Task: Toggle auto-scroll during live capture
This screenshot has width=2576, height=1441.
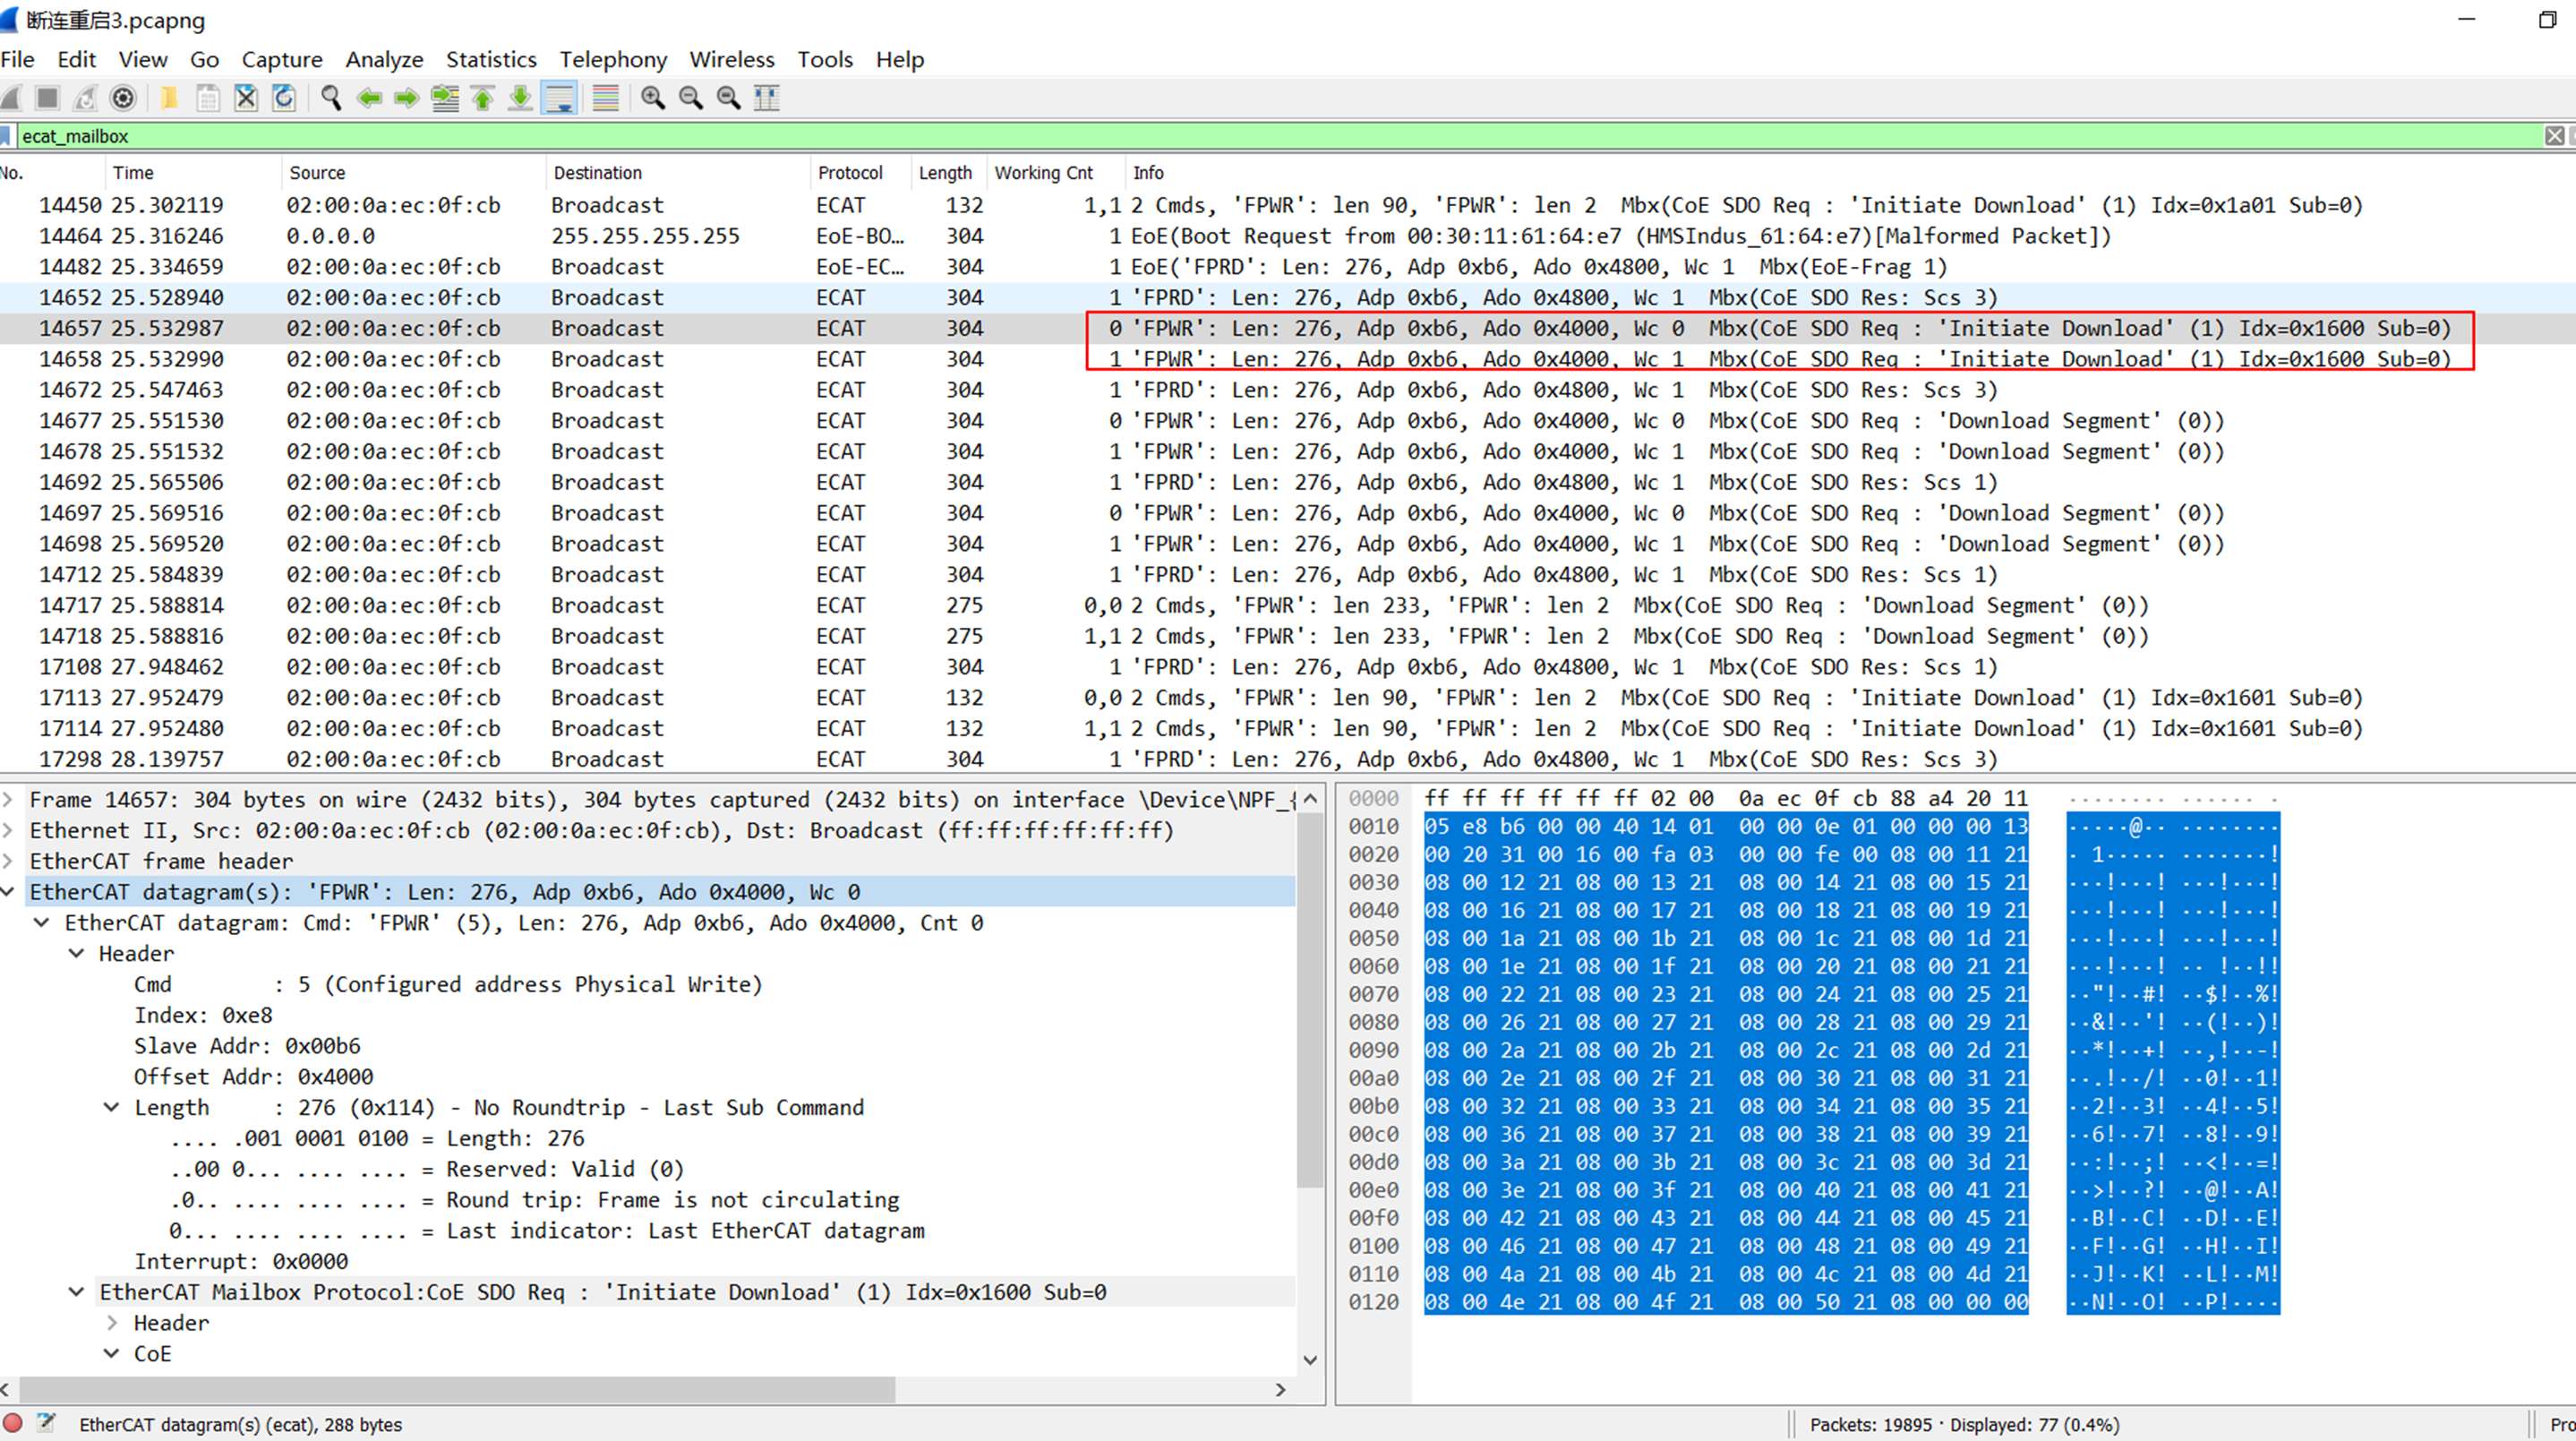Action: click(559, 98)
